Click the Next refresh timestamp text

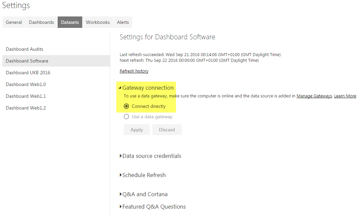(x=189, y=60)
